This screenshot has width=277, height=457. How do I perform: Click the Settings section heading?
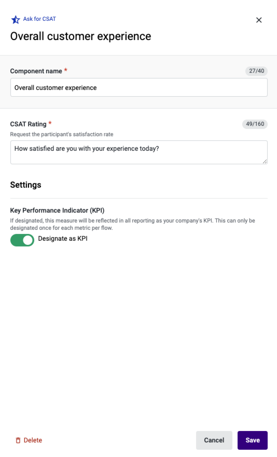point(25,185)
